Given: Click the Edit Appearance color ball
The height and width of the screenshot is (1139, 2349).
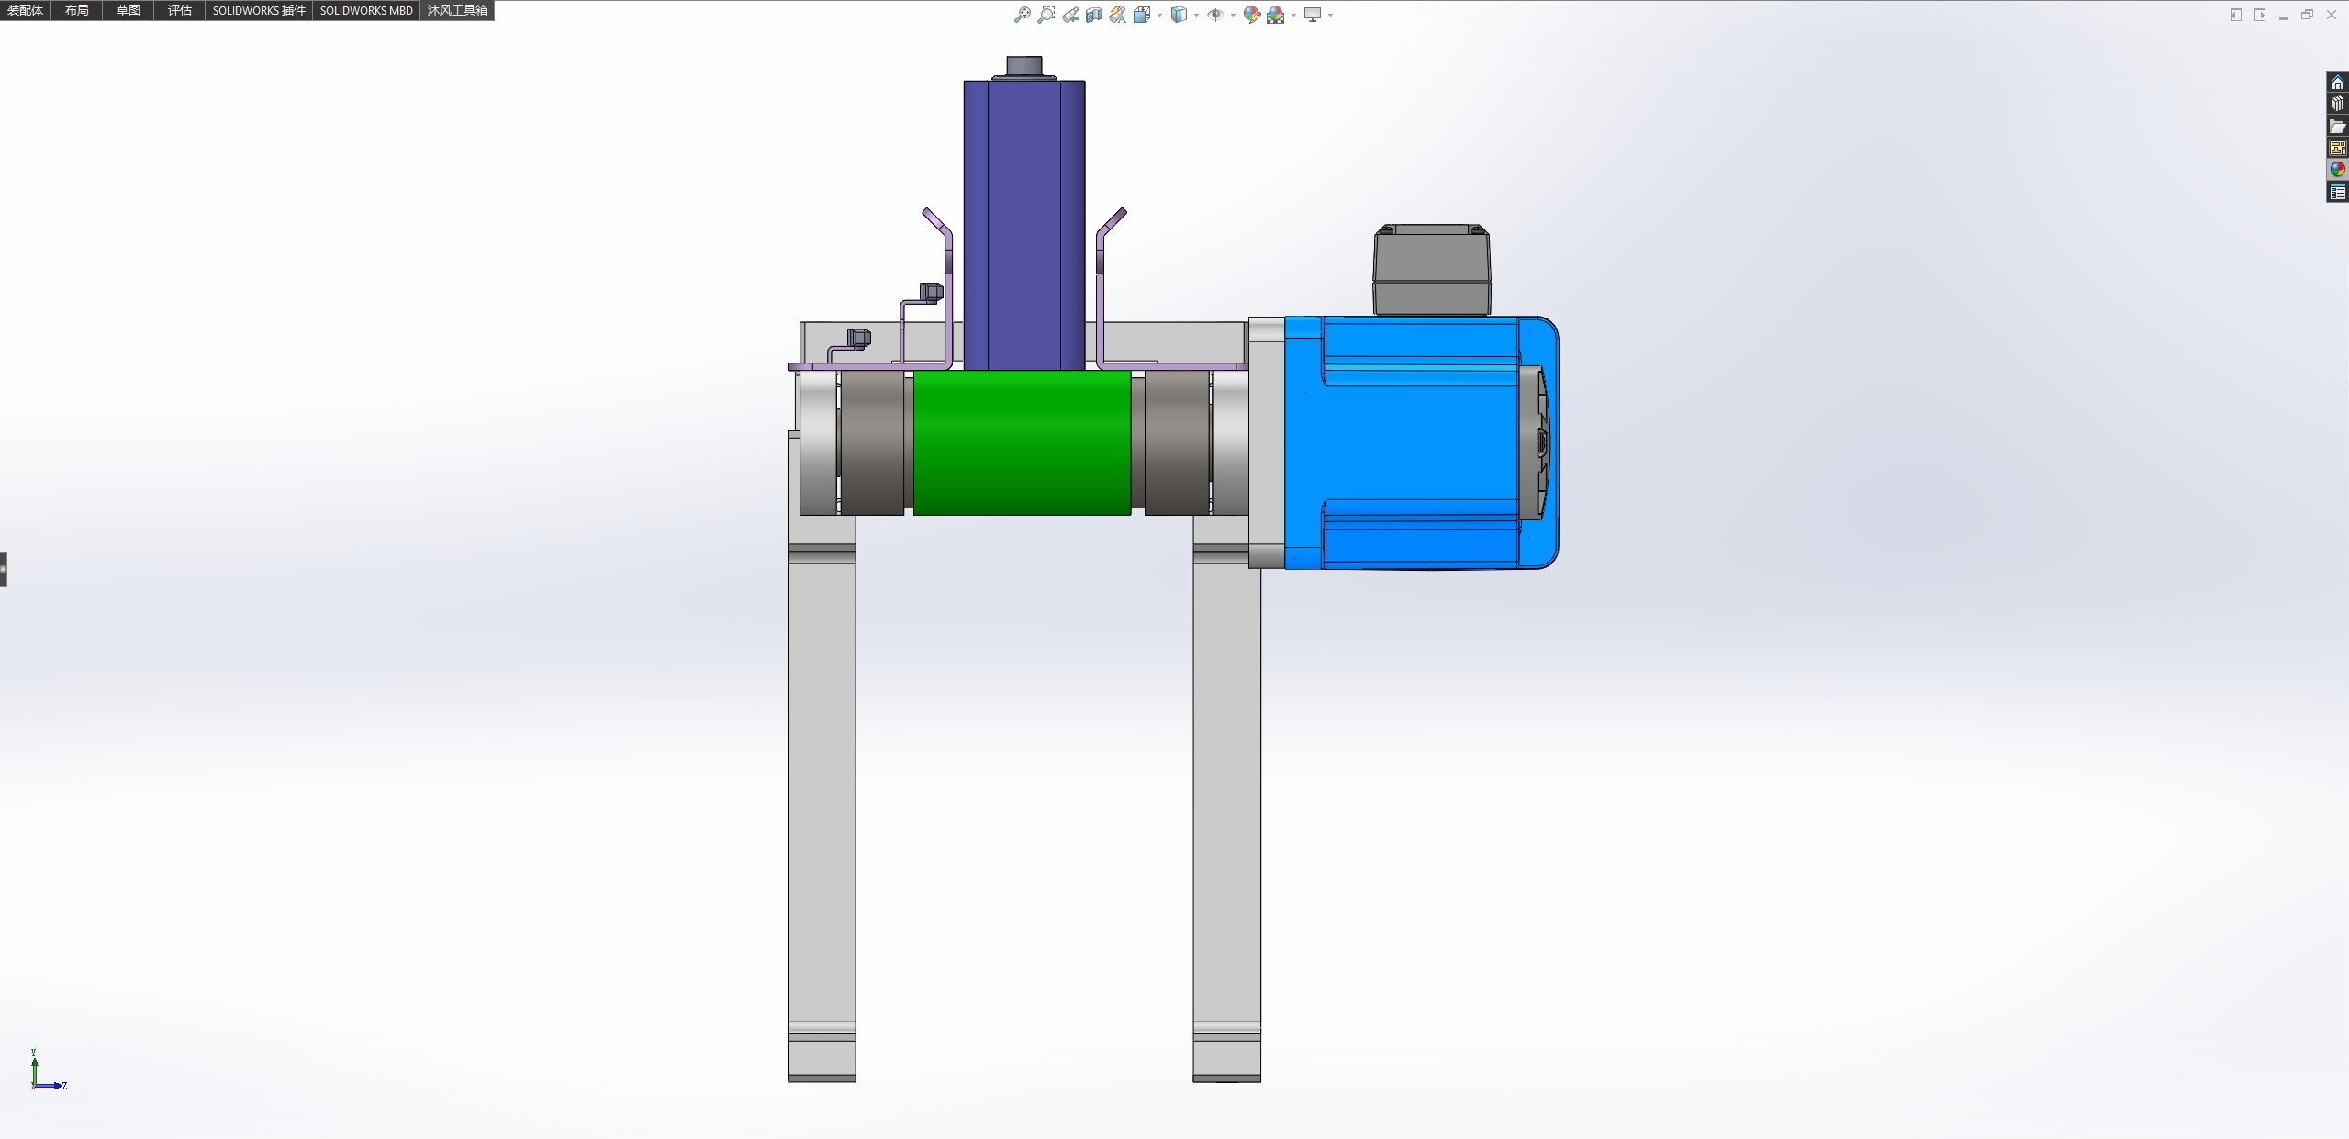Looking at the screenshot, I should [x=1251, y=15].
